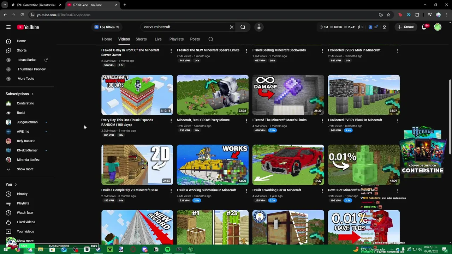Clear the search box text with X
Screen dimensions: 452x254
pyautogui.click(x=232, y=27)
